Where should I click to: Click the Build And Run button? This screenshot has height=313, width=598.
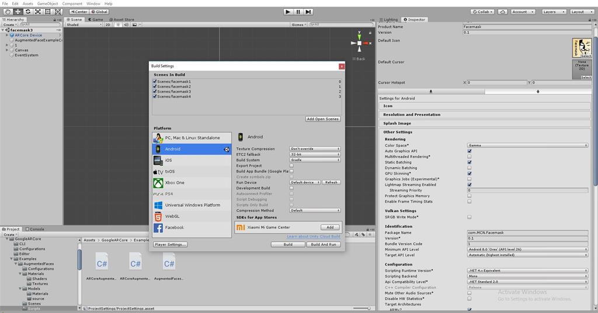point(324,244)
